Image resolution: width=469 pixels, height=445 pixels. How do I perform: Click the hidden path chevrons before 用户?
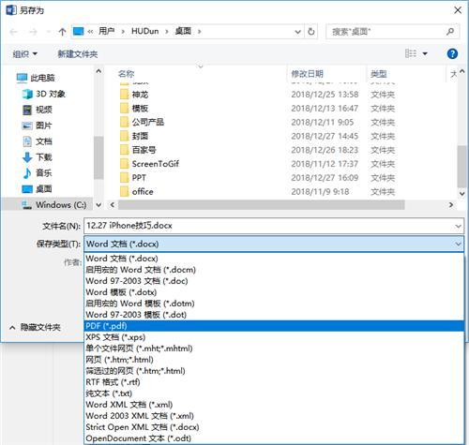90,32
